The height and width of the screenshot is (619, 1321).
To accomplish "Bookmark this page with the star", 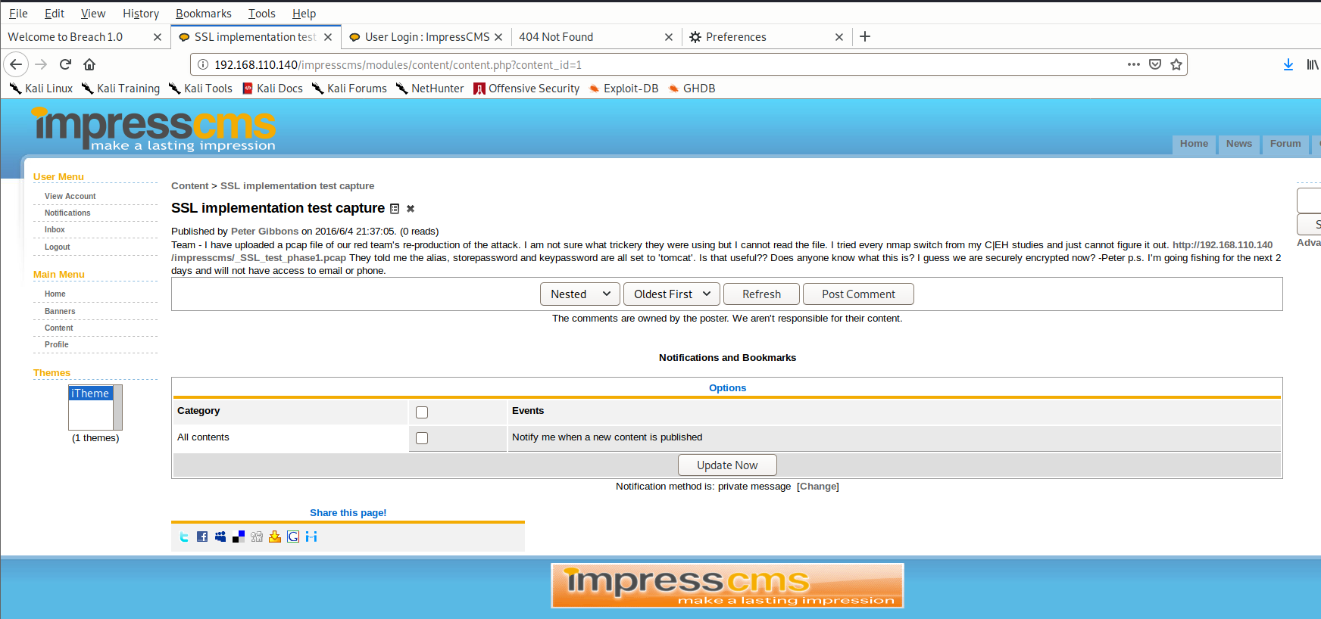I will tap(1176, 64).
